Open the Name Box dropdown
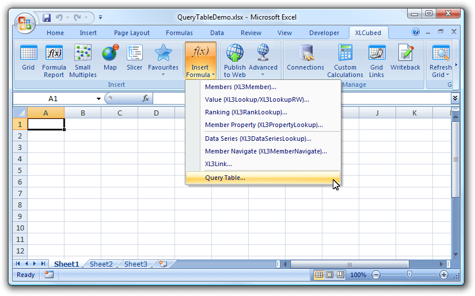The height and width of the screenshot is (296, 475). (98, 98)
